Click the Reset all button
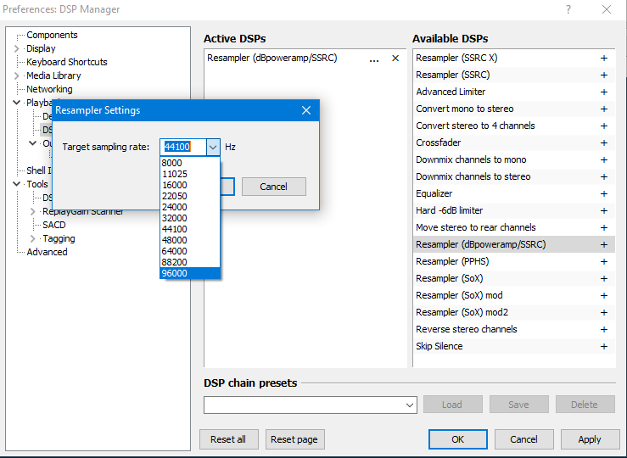 pos(229,439)
